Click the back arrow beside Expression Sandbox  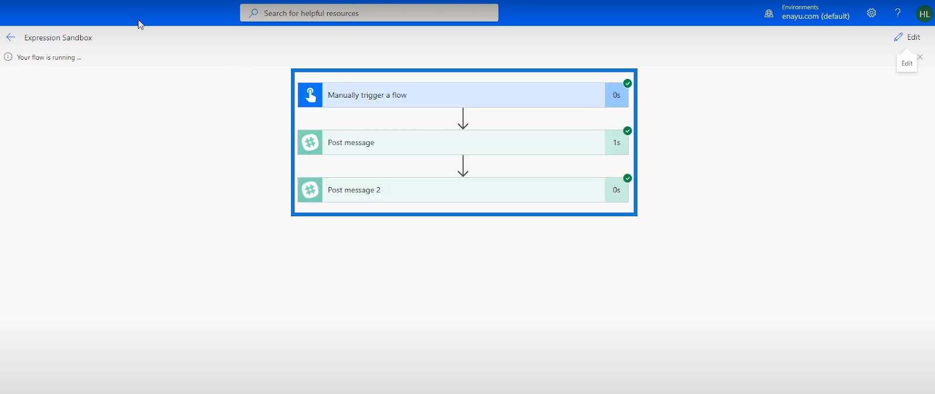pos(11,37)
